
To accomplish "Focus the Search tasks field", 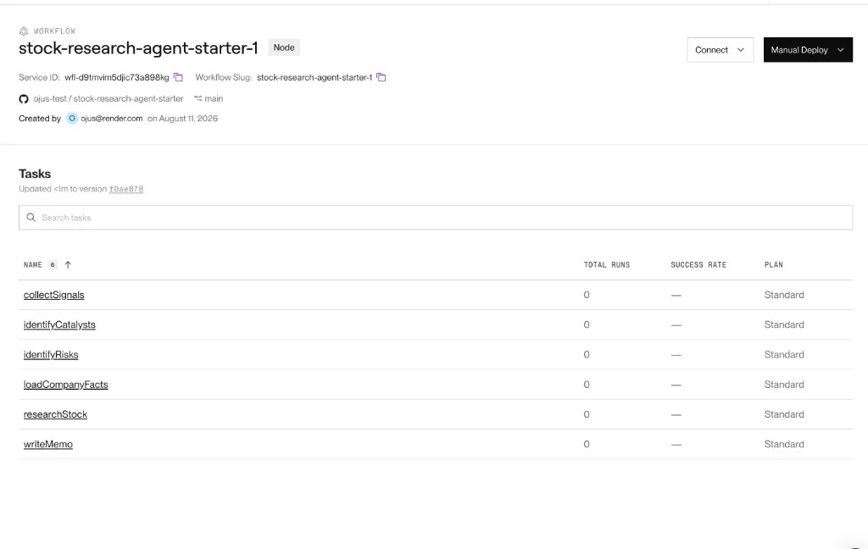I will (x=436, y=218).
